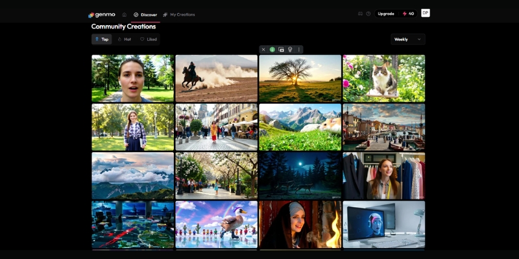Open the moonlit forest wolves video
The image size is (519, 259).
[x=300, y=175]
